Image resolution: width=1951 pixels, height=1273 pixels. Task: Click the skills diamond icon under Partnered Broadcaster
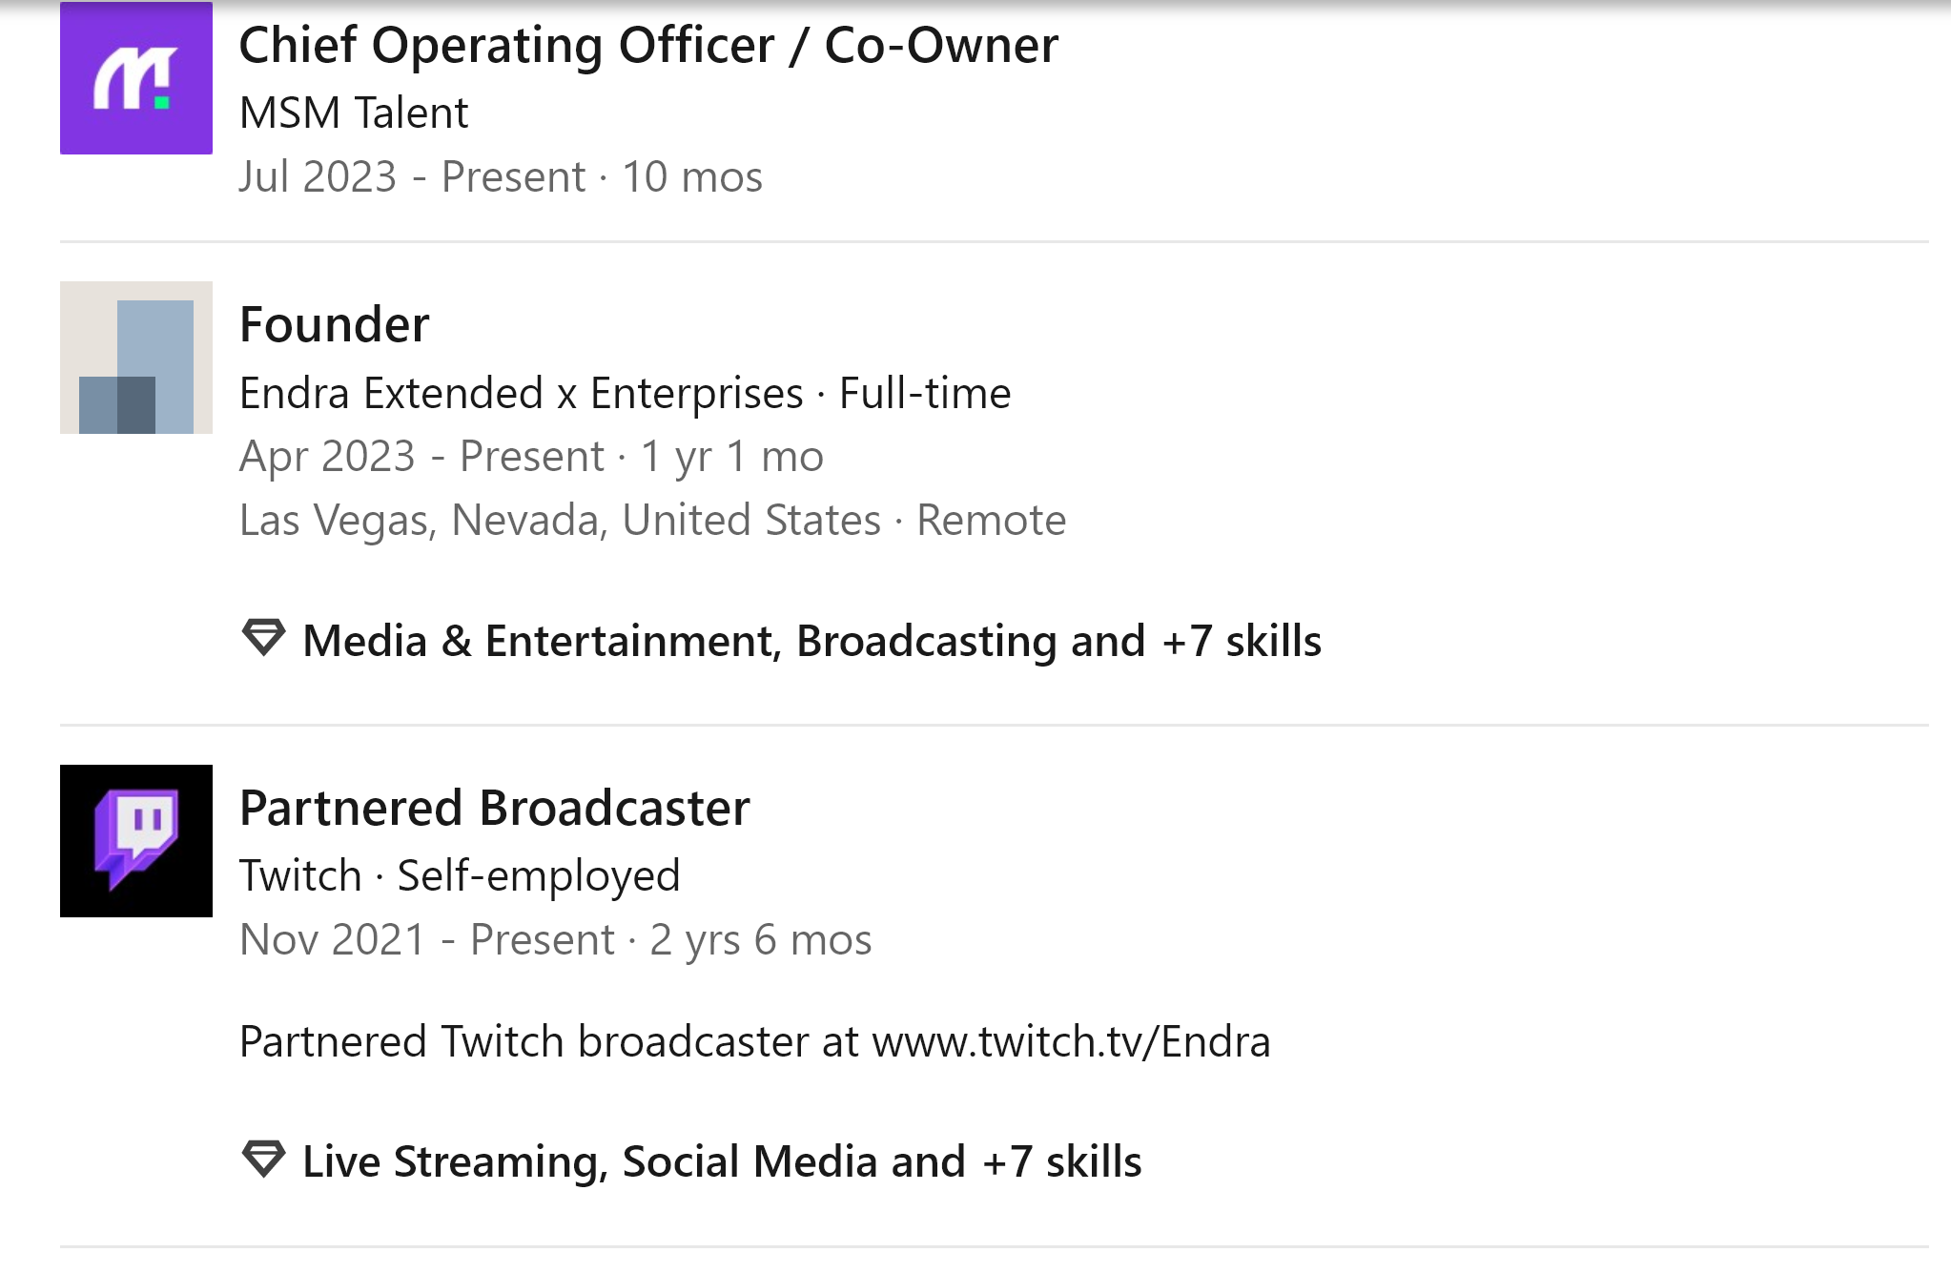(x=263, y=1159)
